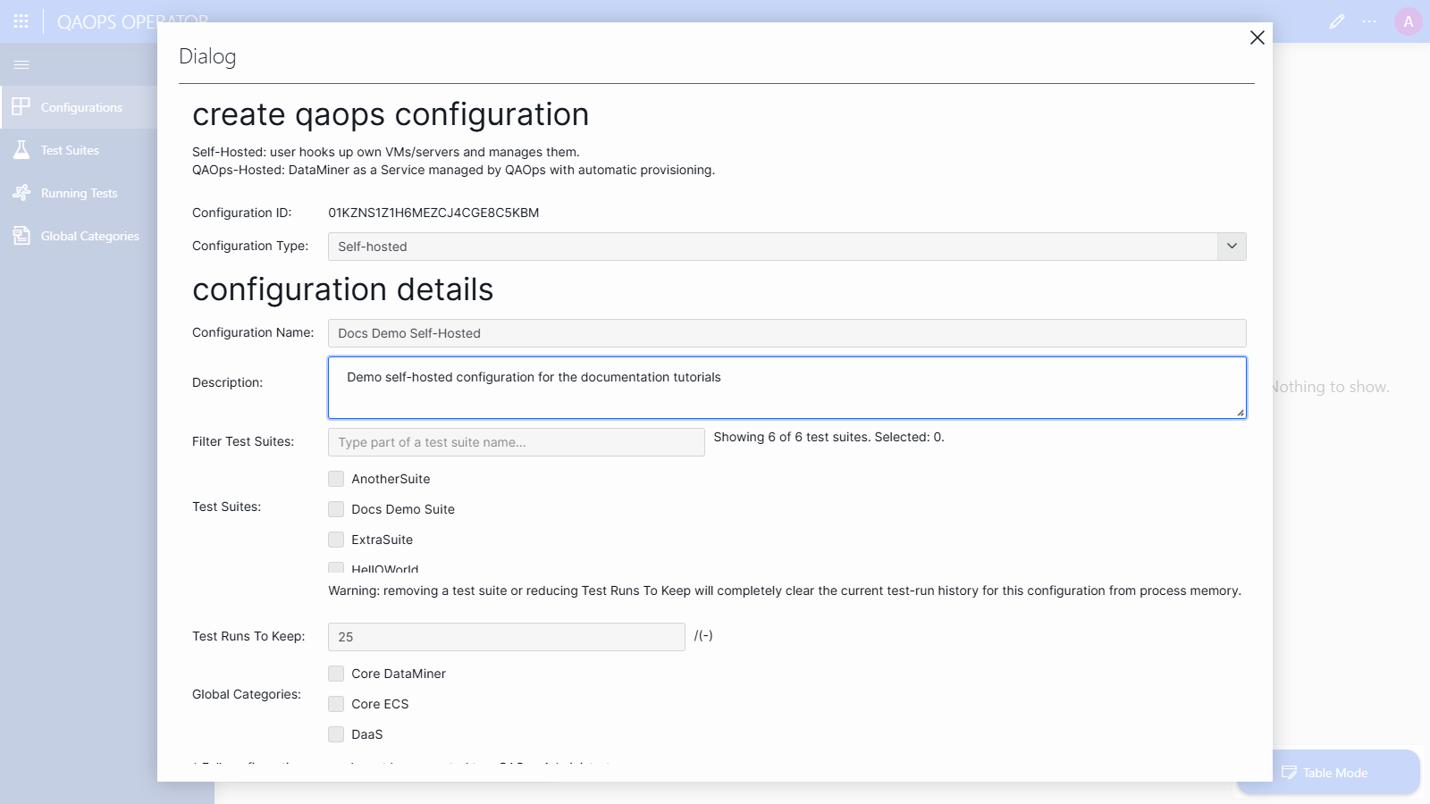1430x804 pixels.
Task: Click the warning about removing test suite
Action: tap(785, 590)
